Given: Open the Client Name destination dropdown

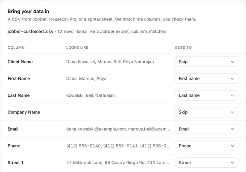Looking at the screenshot, I should tap(206, 62).
